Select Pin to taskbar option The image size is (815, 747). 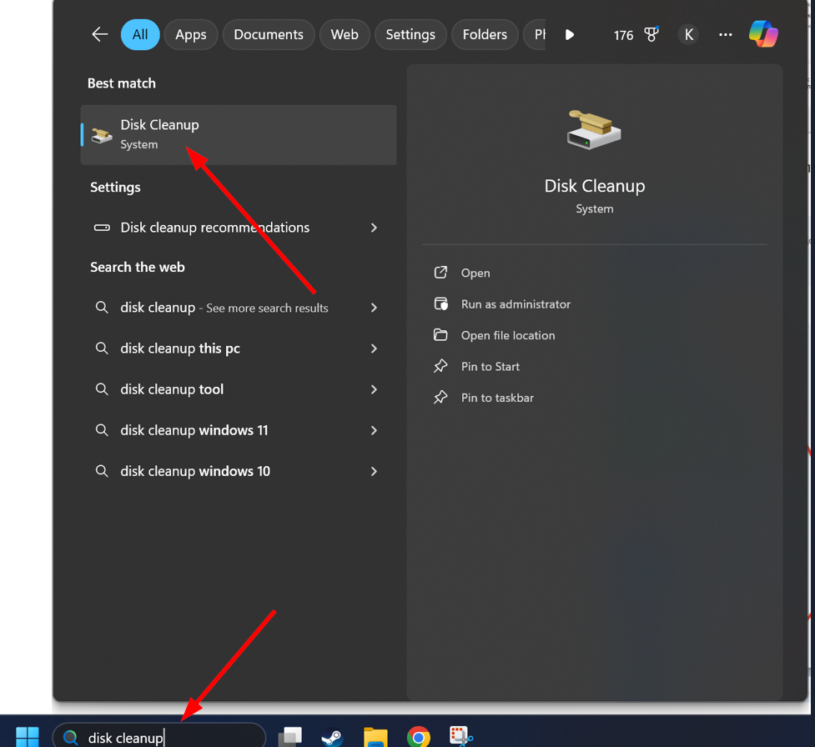497,398
